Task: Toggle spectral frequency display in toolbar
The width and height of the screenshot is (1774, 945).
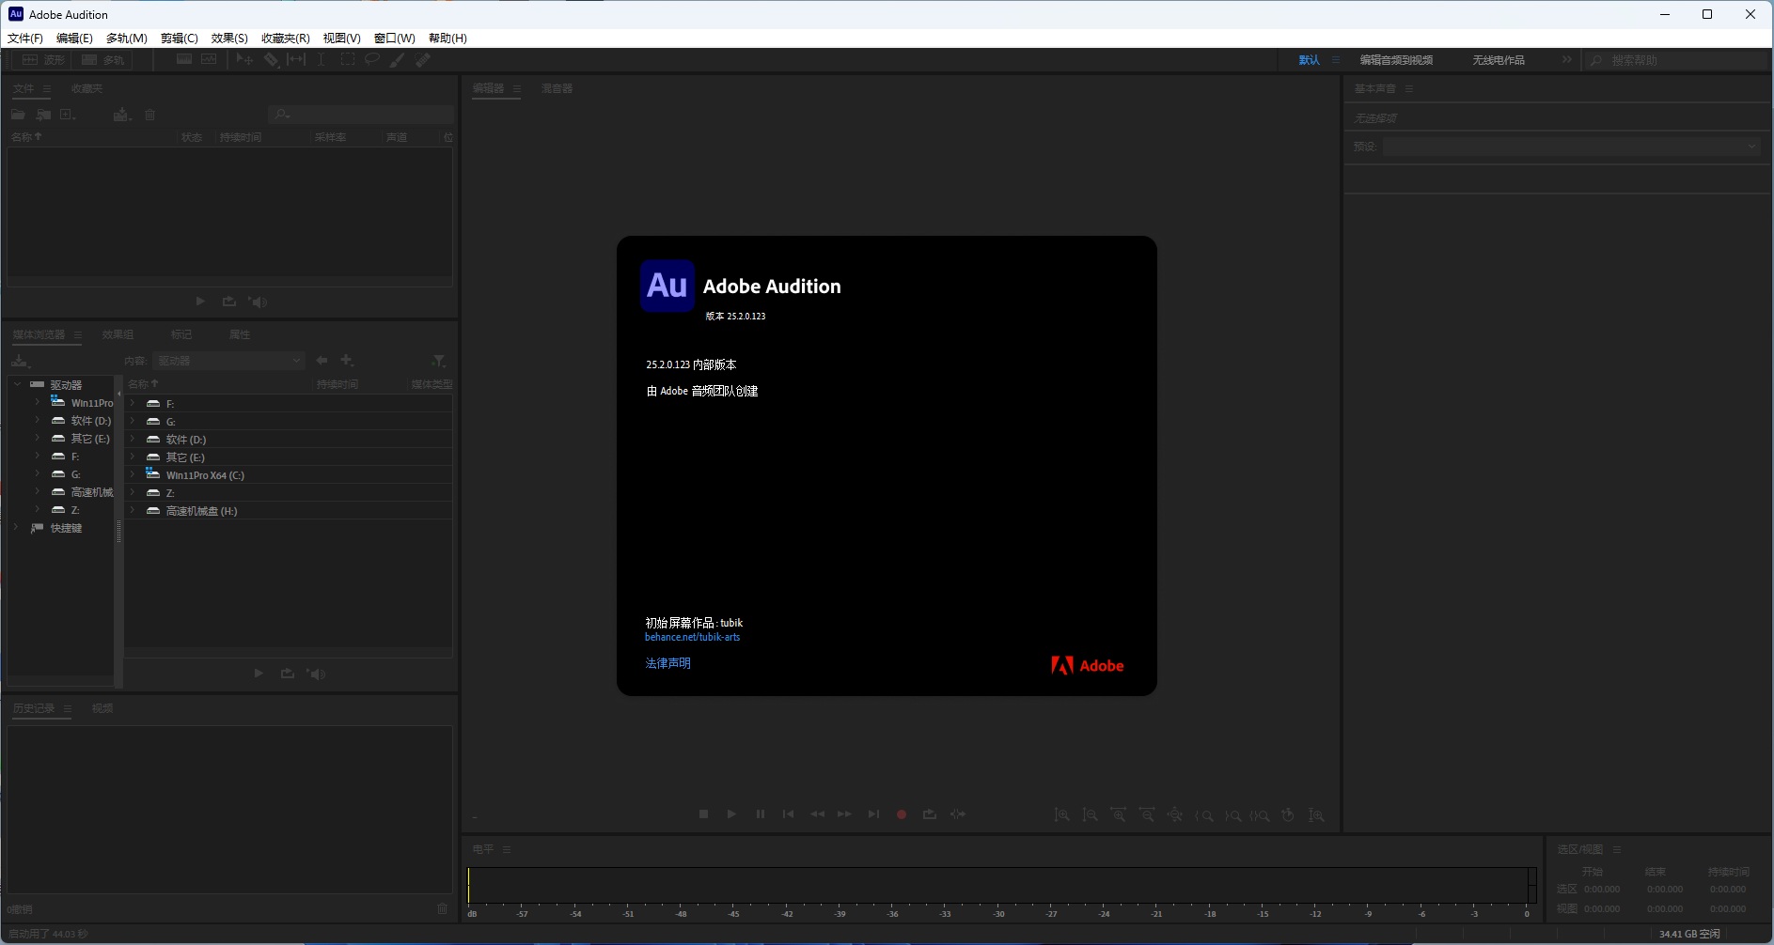Action: tap(184, 59)
